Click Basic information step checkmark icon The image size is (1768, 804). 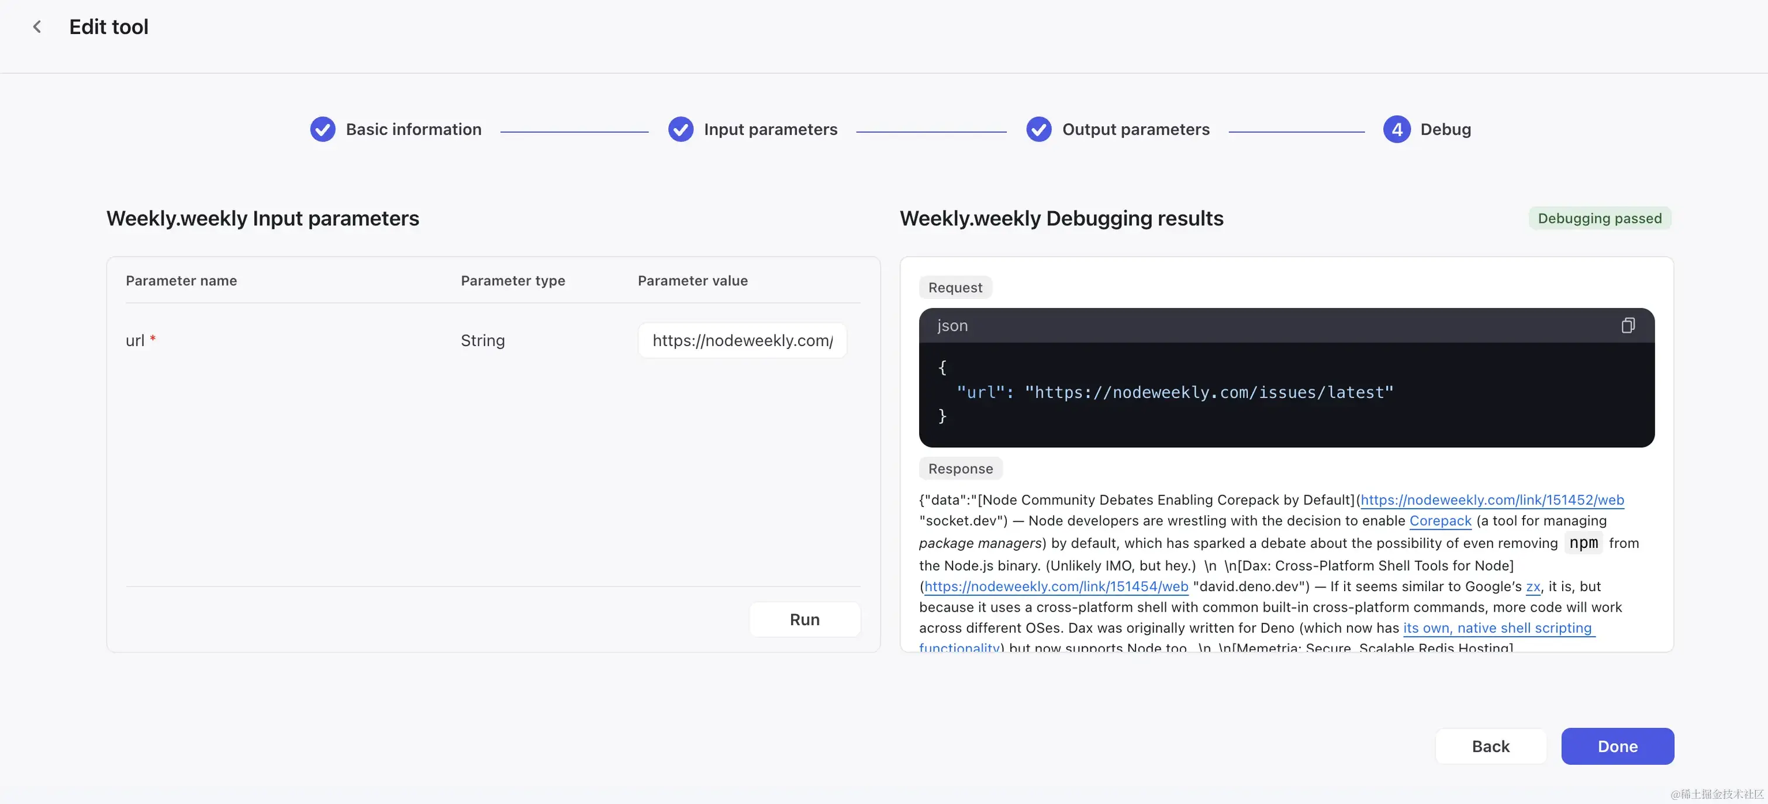pyautogui.click(x=323, y=129)
